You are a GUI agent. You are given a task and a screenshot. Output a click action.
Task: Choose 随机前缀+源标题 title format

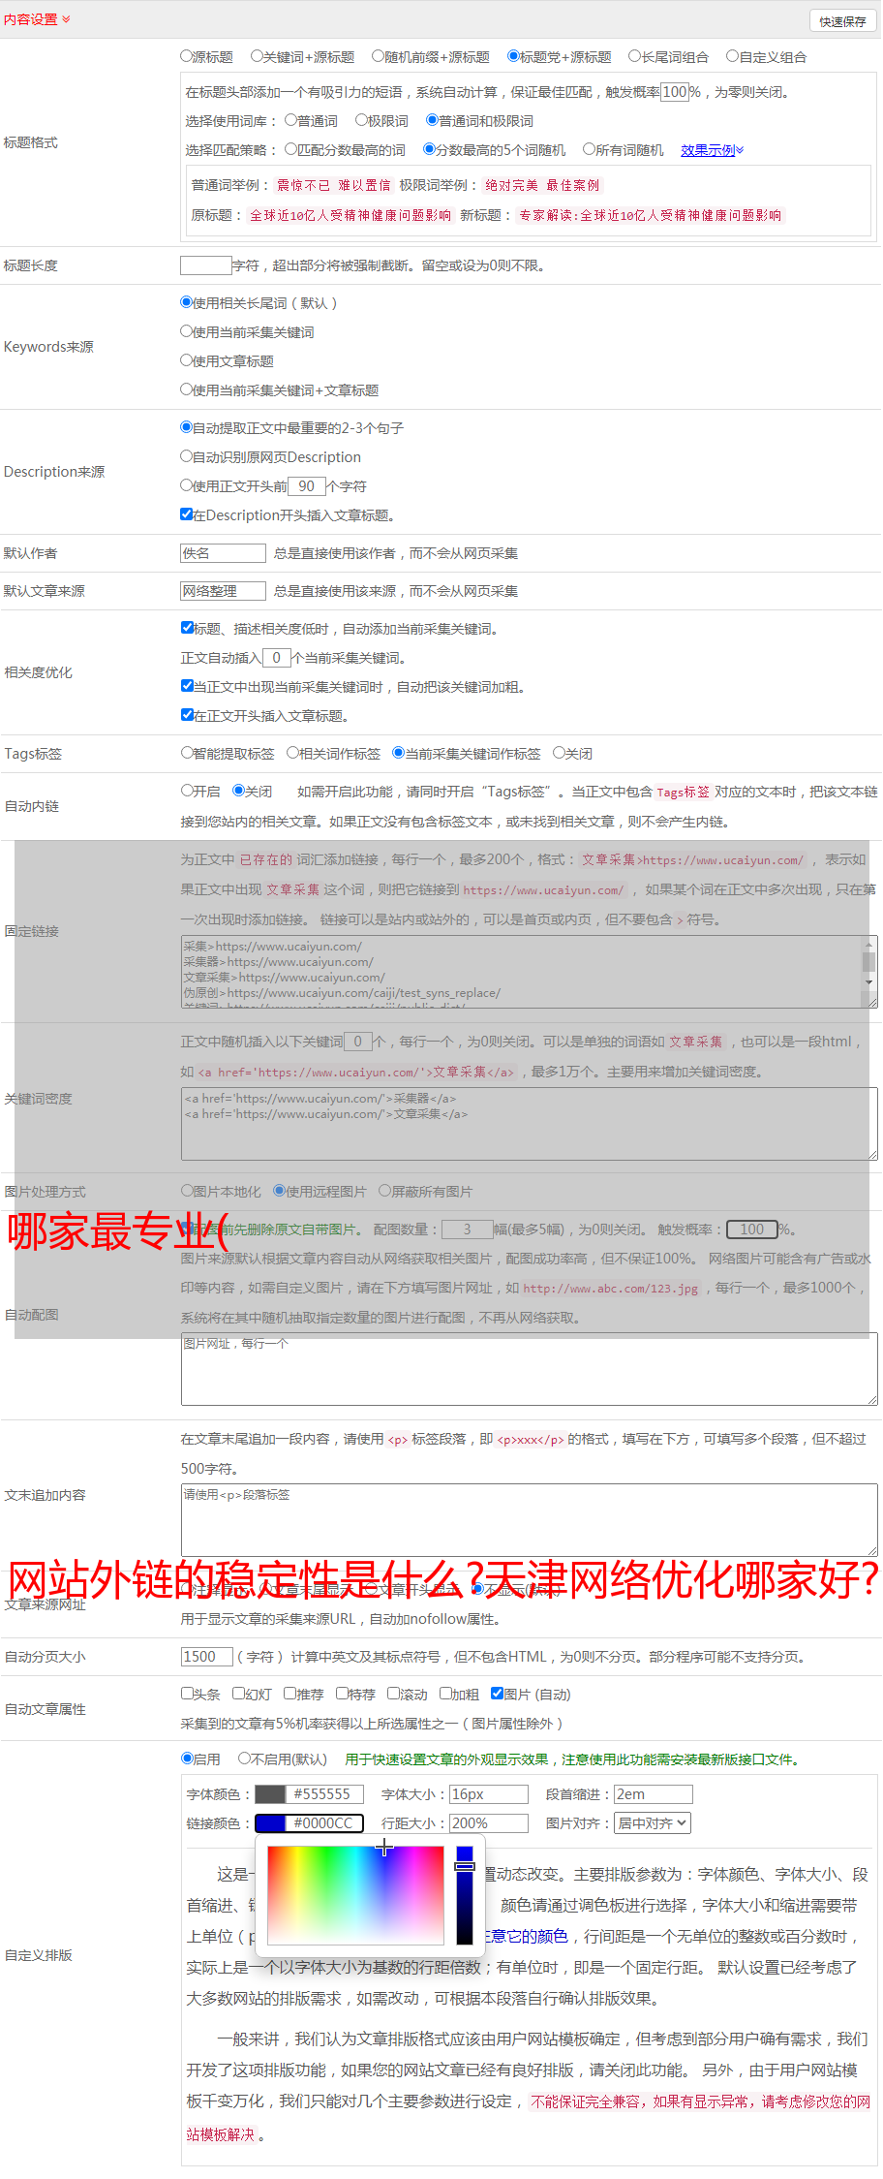coord(379,56)
